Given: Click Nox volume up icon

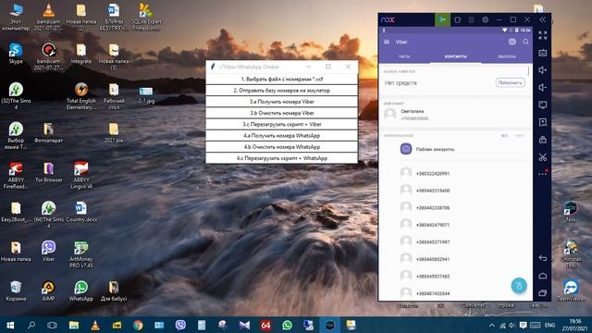Looking at the screenshot, I should pos(543,70).
